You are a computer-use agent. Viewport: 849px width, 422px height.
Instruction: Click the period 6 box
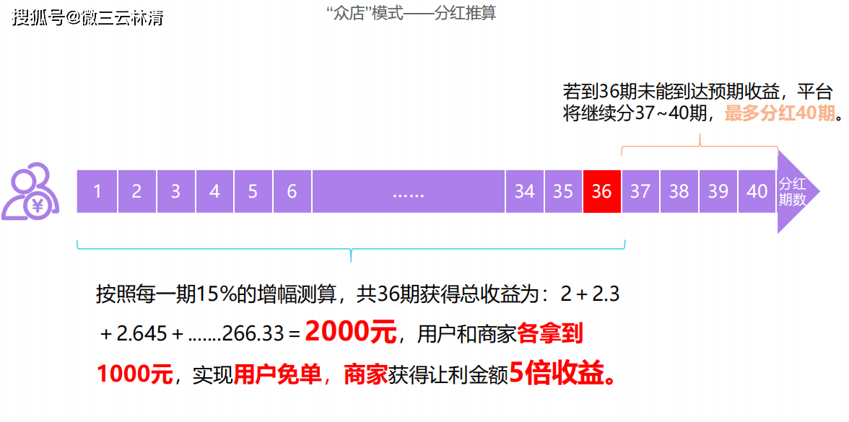292,191
